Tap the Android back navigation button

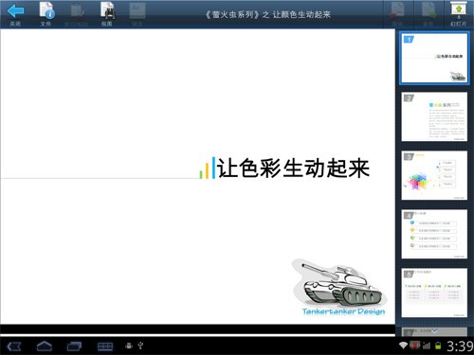pyautogui.click(x=14, y=346)
